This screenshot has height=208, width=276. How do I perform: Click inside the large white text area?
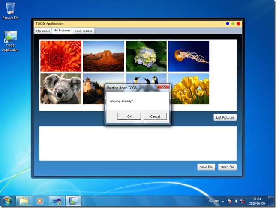pos(138,144)
